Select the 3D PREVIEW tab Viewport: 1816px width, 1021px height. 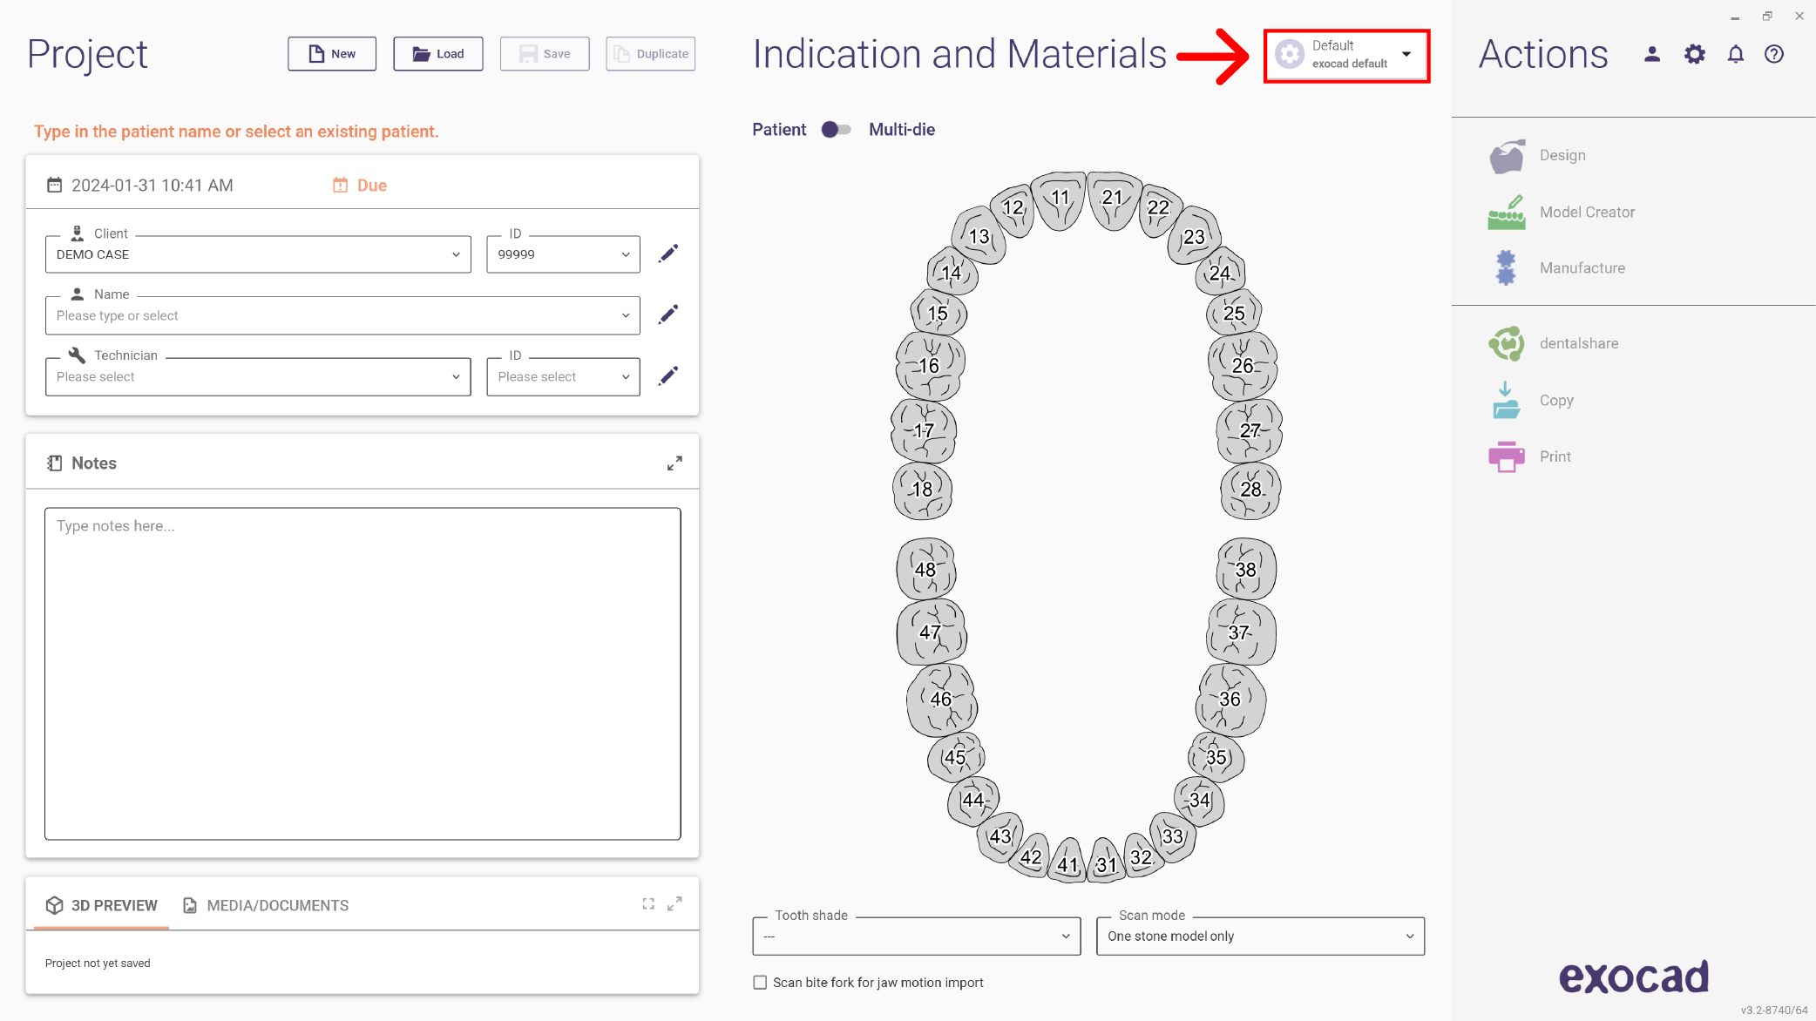(x=102, y=906)
